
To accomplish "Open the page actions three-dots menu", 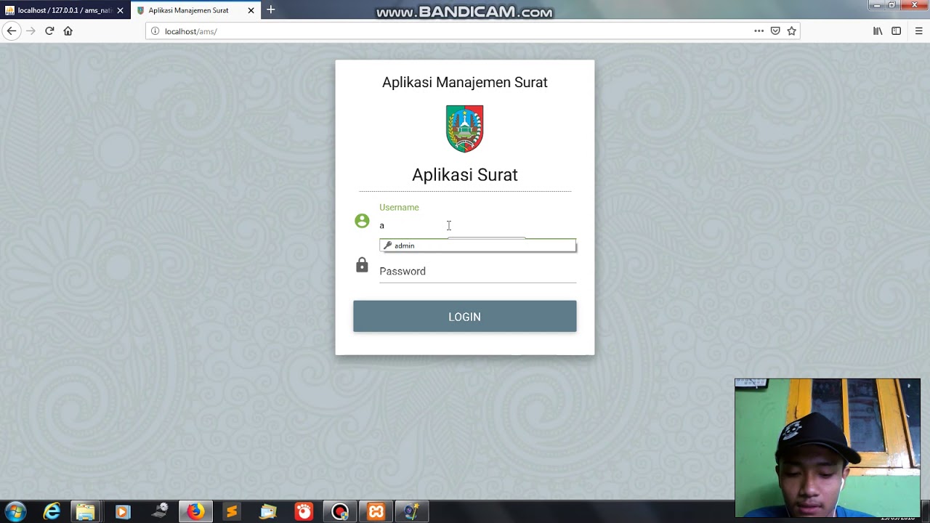I will [x=759, y=31].
